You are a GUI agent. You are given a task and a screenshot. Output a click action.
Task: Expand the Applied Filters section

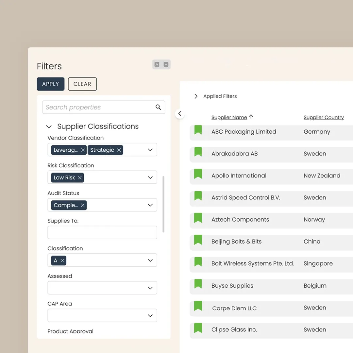[196, 96]
